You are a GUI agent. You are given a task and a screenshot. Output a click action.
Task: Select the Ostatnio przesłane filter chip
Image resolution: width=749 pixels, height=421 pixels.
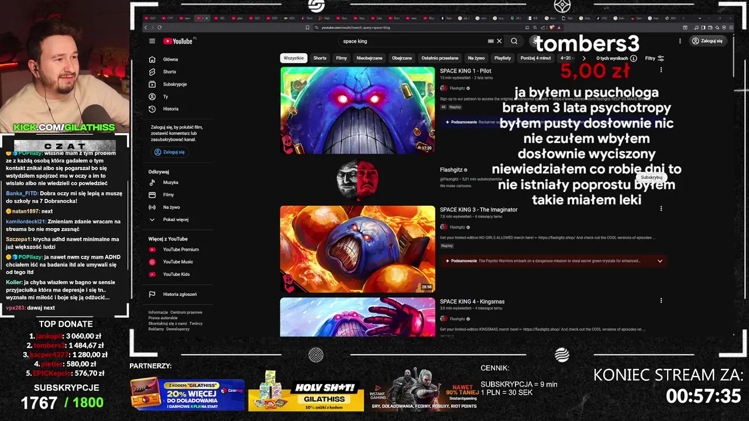pyautogui.click(x=440, y=58)
